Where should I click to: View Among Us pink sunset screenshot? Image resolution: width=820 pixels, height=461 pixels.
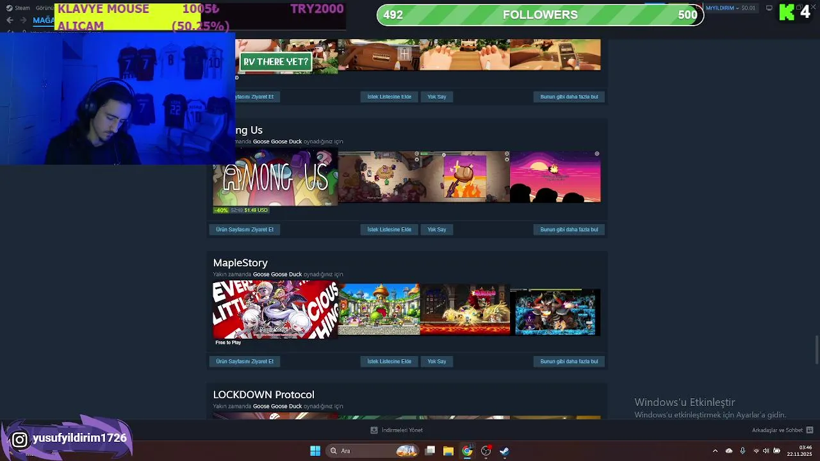[x=555, y=177]
